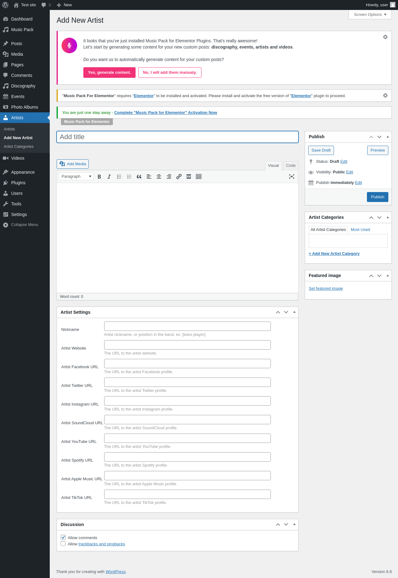Click Set featured image link
This screenshot has height=578, width=398.
point(326,289)
